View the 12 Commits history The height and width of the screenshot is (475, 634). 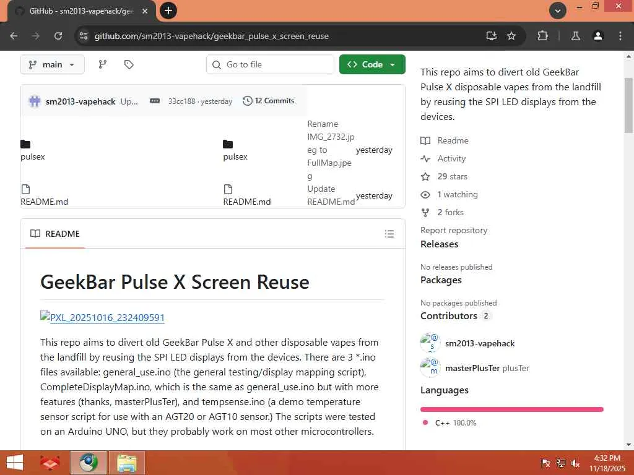tap(269, 101)
